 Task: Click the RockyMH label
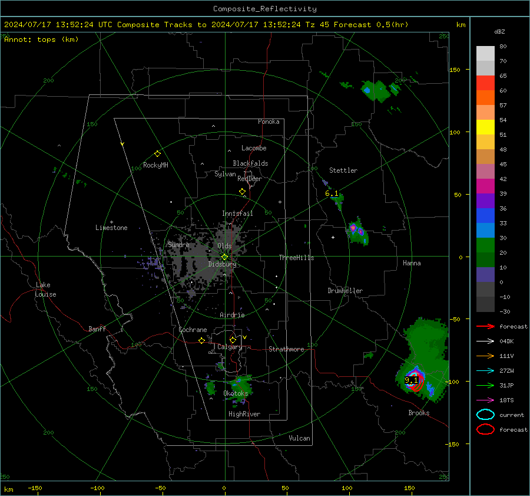click(155, 165)
